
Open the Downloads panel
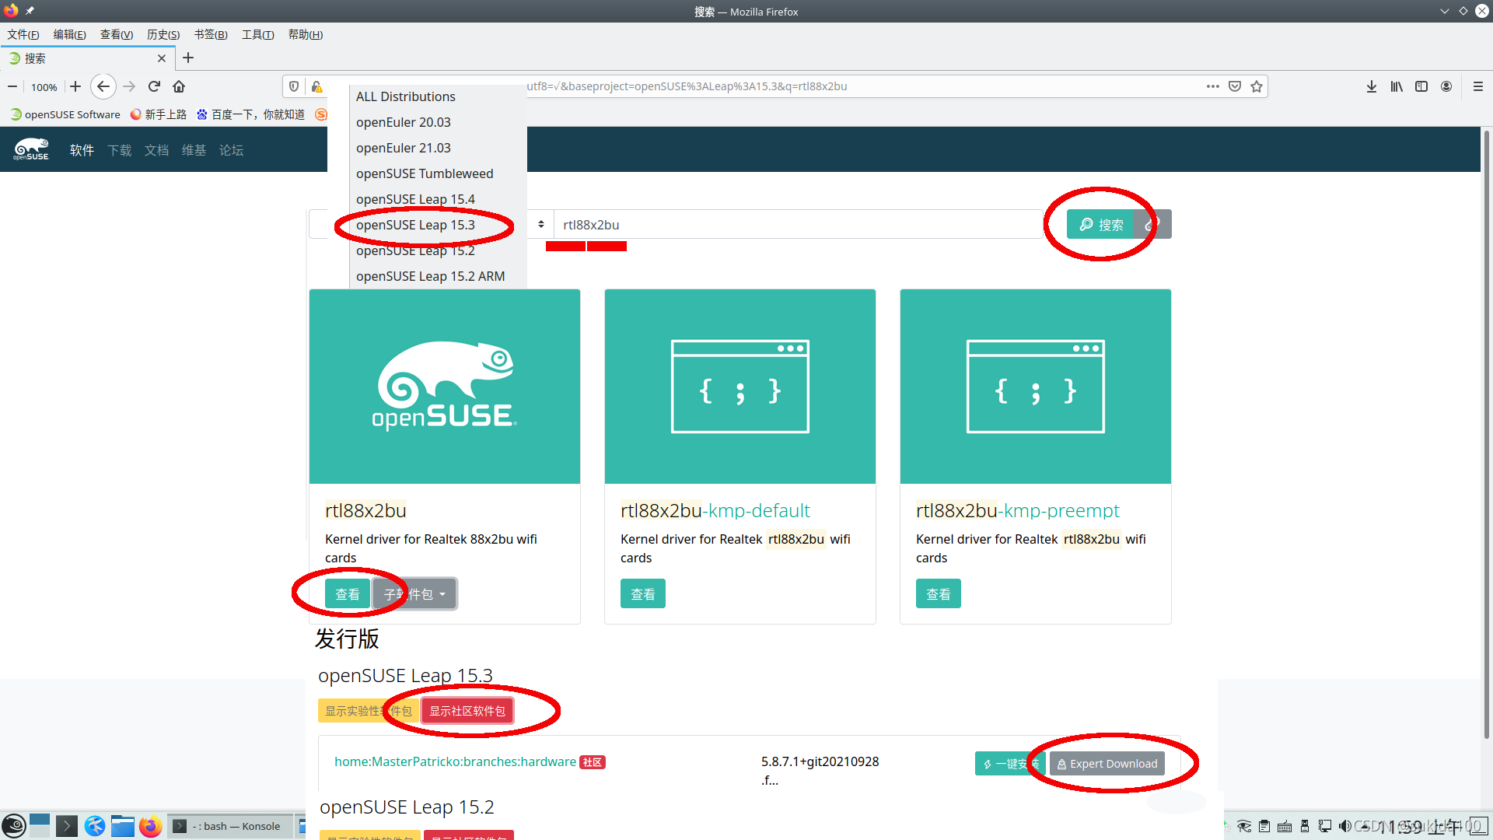point(1372,86)
